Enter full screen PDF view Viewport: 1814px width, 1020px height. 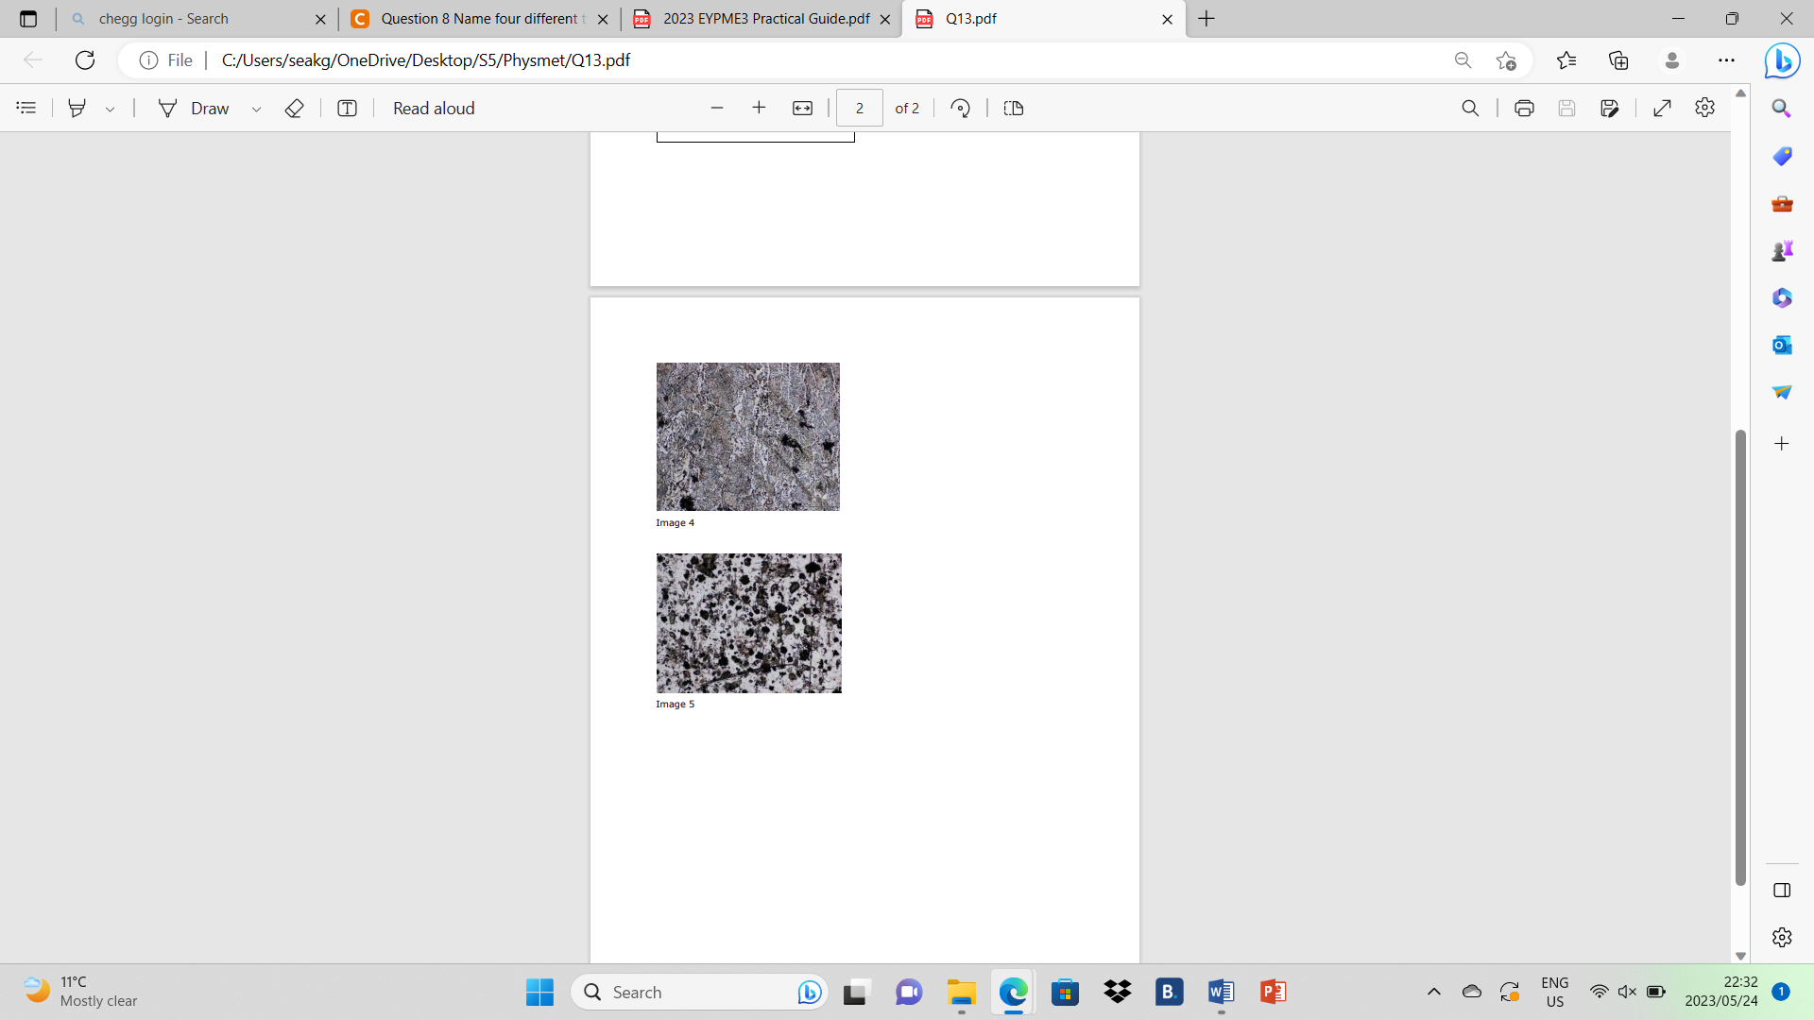coord(1663,108)
